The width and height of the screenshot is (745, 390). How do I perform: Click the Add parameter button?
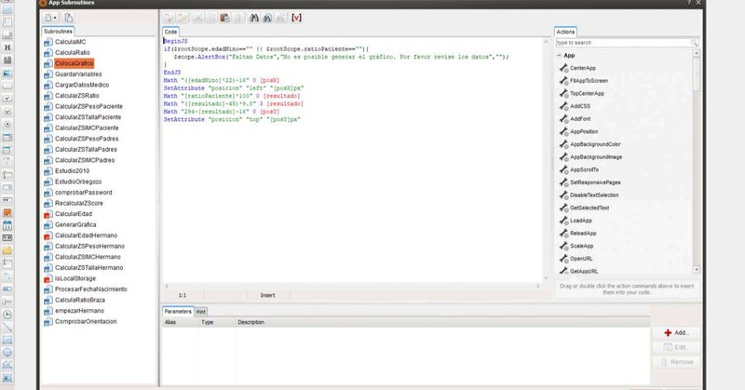677,333
